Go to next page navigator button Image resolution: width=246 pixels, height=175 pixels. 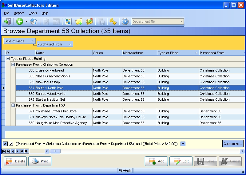(x=22, y=151)
